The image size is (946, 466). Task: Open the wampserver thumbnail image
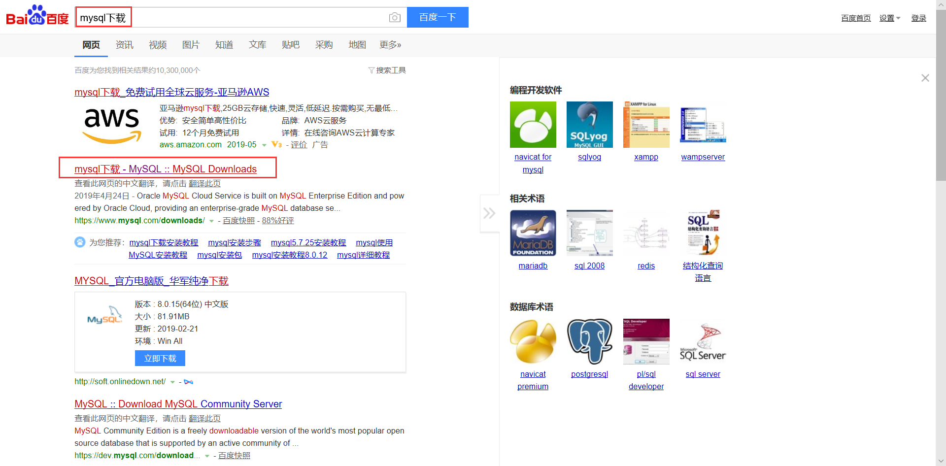click(x=703, y=125)
